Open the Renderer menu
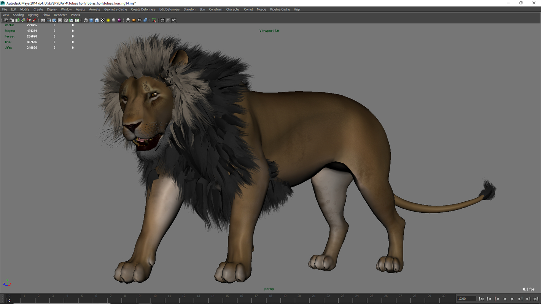Image resolution: width=541 pixels, height=304 pixels. pyautogui.click(x=60, y=15)
